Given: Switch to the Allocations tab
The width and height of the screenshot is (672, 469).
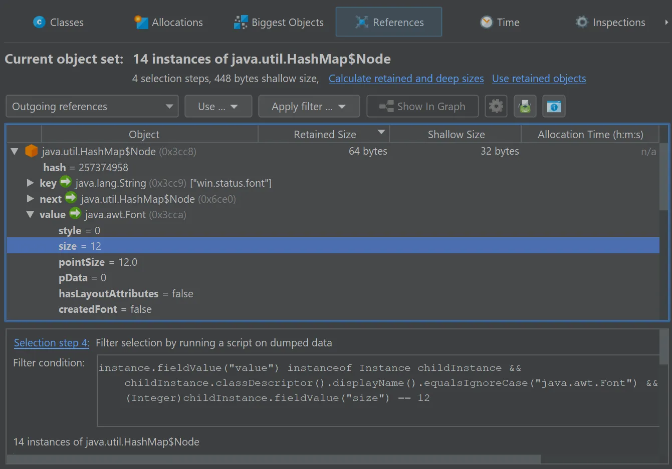Looking at the screenshot, I should point(168,23).
